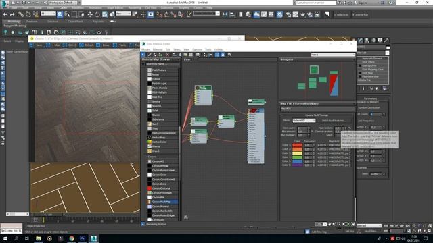The image size is (433, 243).
Task: Click the blue Color 5 swatch
Action: [297, 161]
